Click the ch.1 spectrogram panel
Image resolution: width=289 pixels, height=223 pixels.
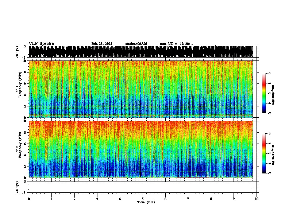[141, 89]
